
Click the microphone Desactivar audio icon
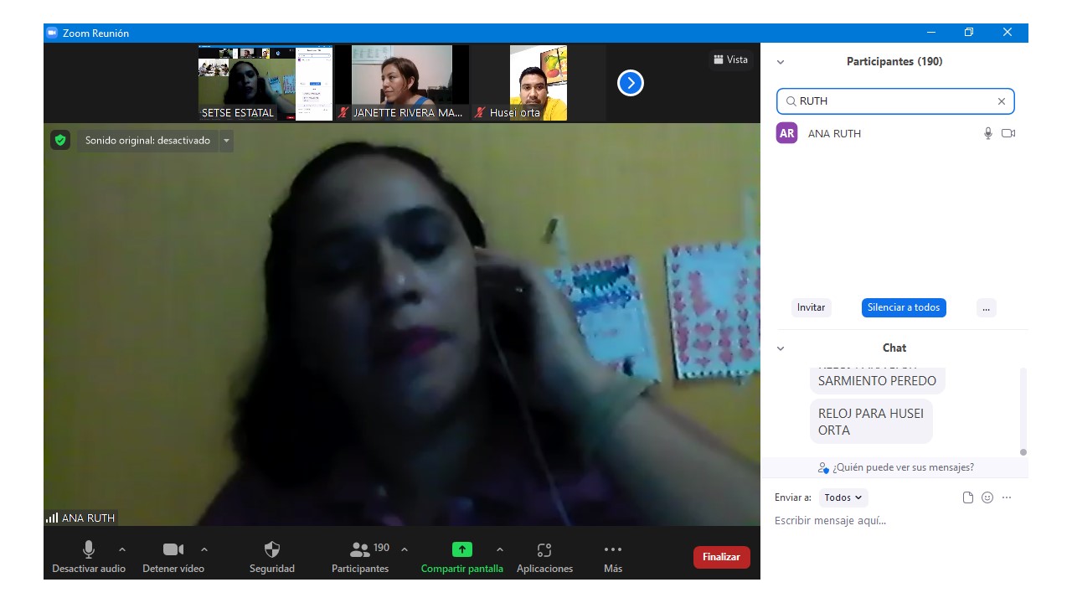click(x=89, y=549)
